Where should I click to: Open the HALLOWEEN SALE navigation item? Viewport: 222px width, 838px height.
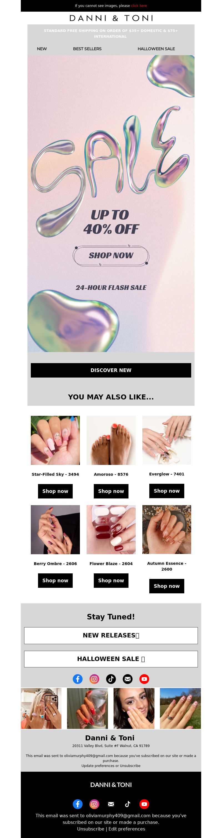(156, 49)
